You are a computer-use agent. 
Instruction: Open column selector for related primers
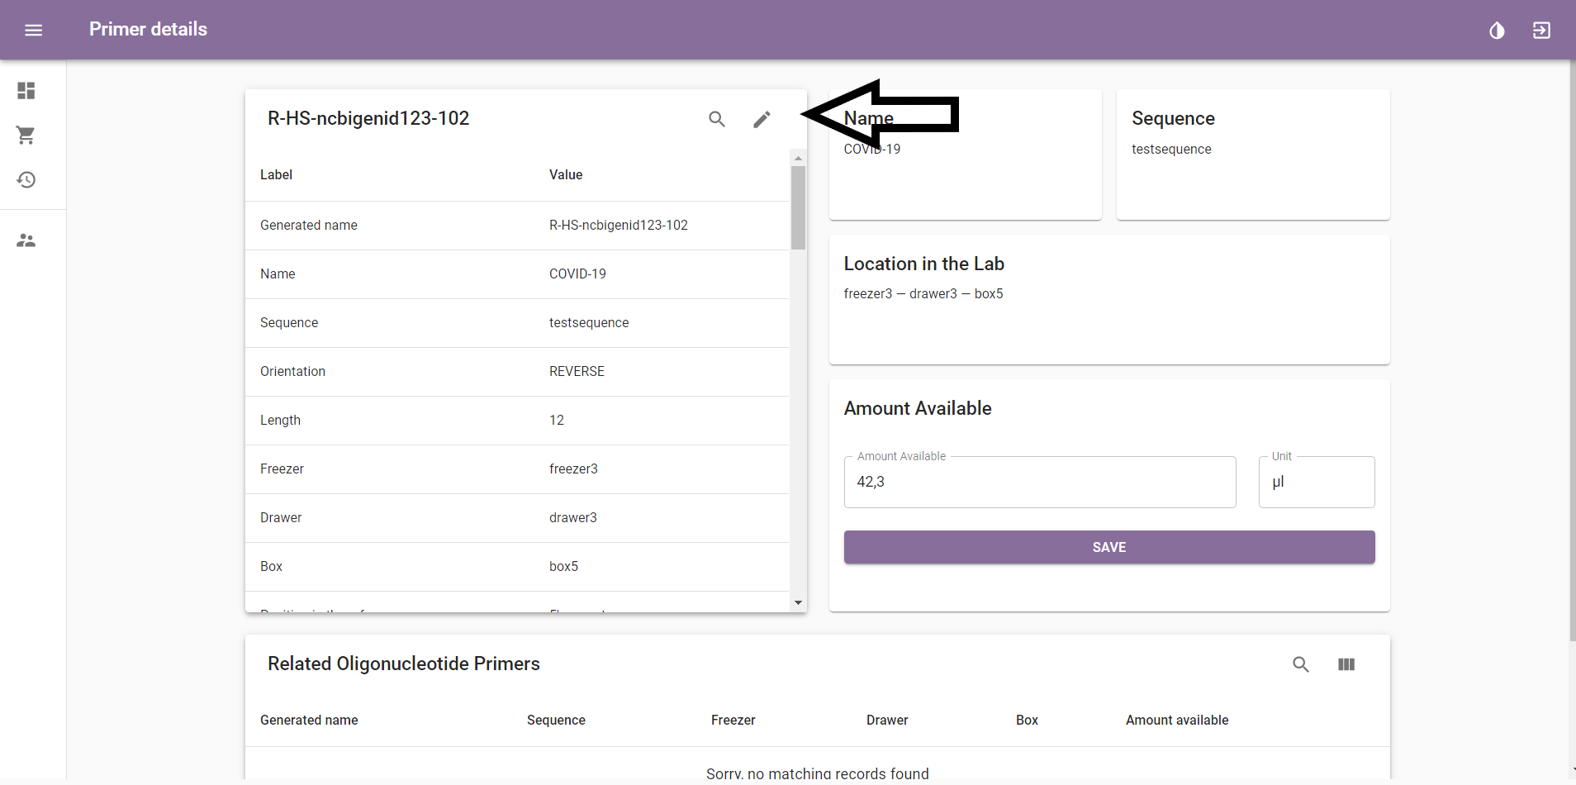pyautogui.click(x=1346, y=664)
